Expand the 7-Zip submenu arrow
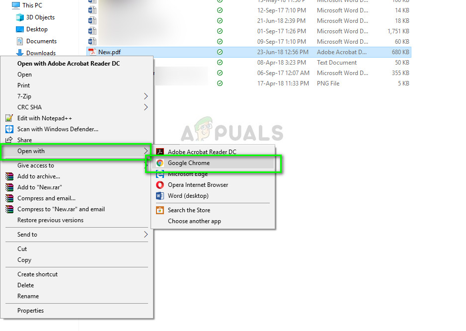 (x=146, y=96)
